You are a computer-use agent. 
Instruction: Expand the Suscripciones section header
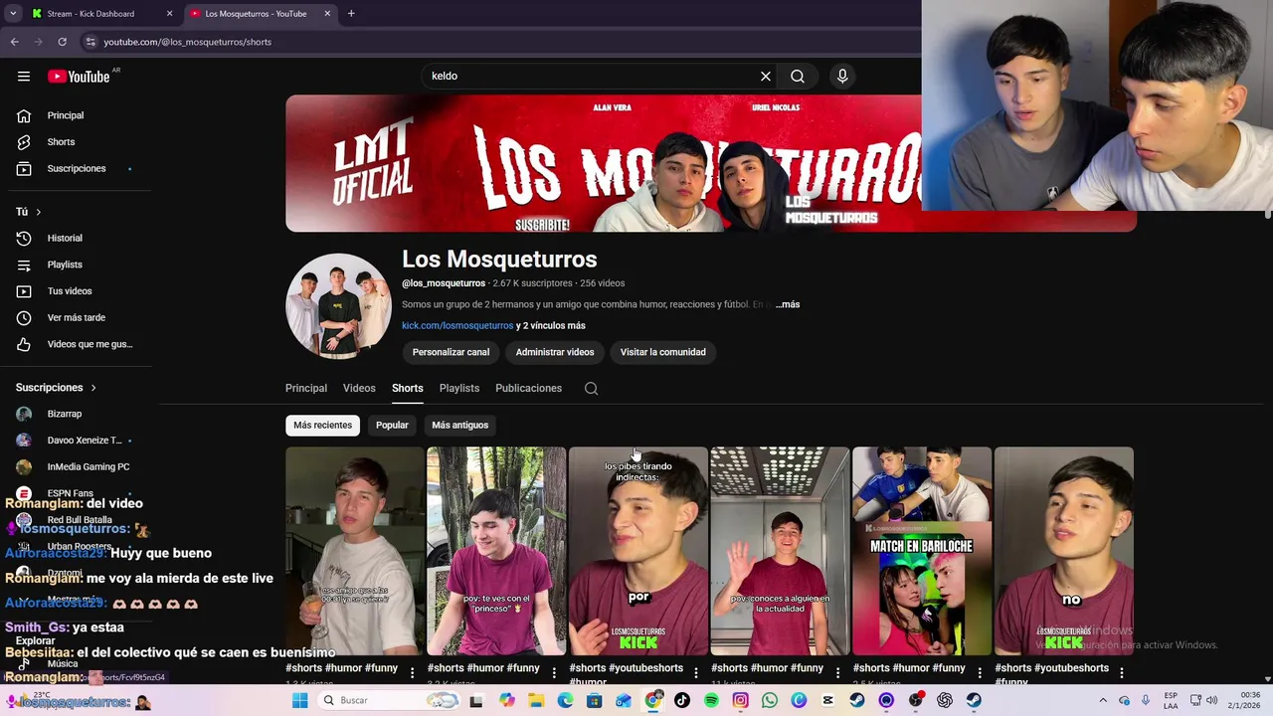pos(56,387)
